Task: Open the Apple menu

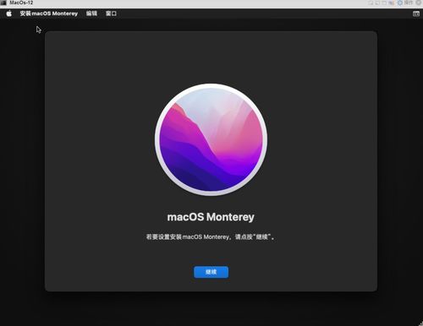Action: click(9, 14)
